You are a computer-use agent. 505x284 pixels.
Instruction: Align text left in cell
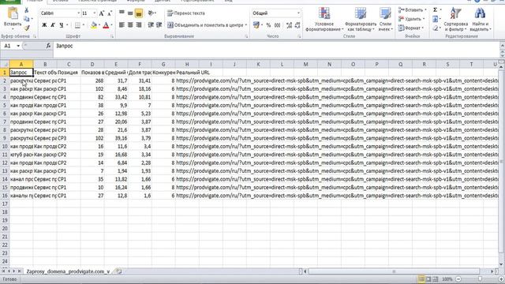122,25
